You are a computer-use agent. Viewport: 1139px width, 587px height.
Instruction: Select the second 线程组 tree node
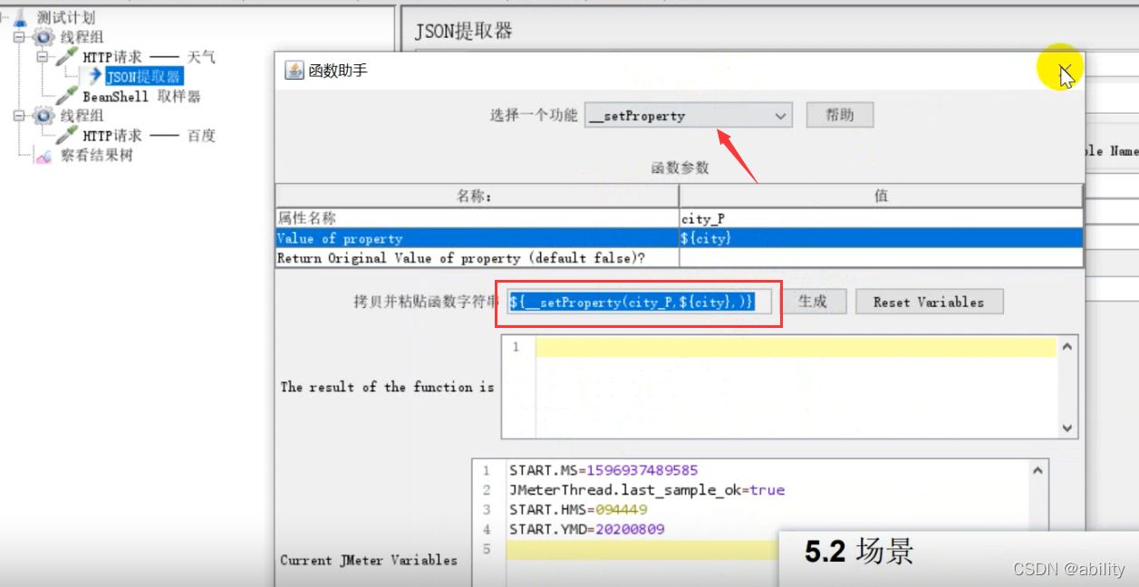(x=82, y=116)
